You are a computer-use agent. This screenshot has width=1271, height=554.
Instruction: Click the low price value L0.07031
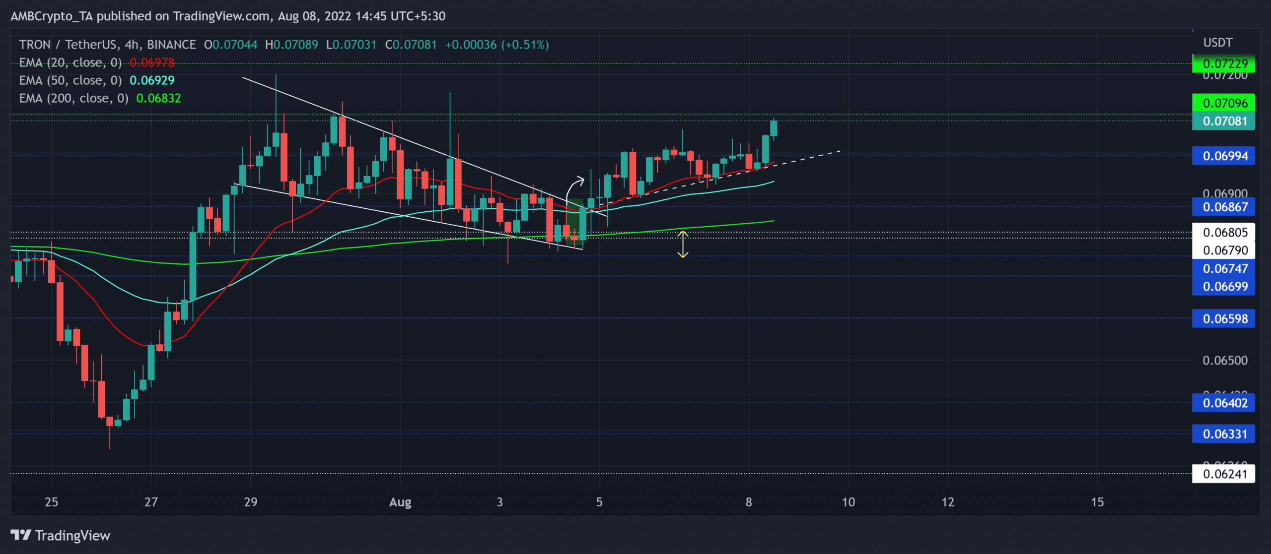click(x=351, y=45)
